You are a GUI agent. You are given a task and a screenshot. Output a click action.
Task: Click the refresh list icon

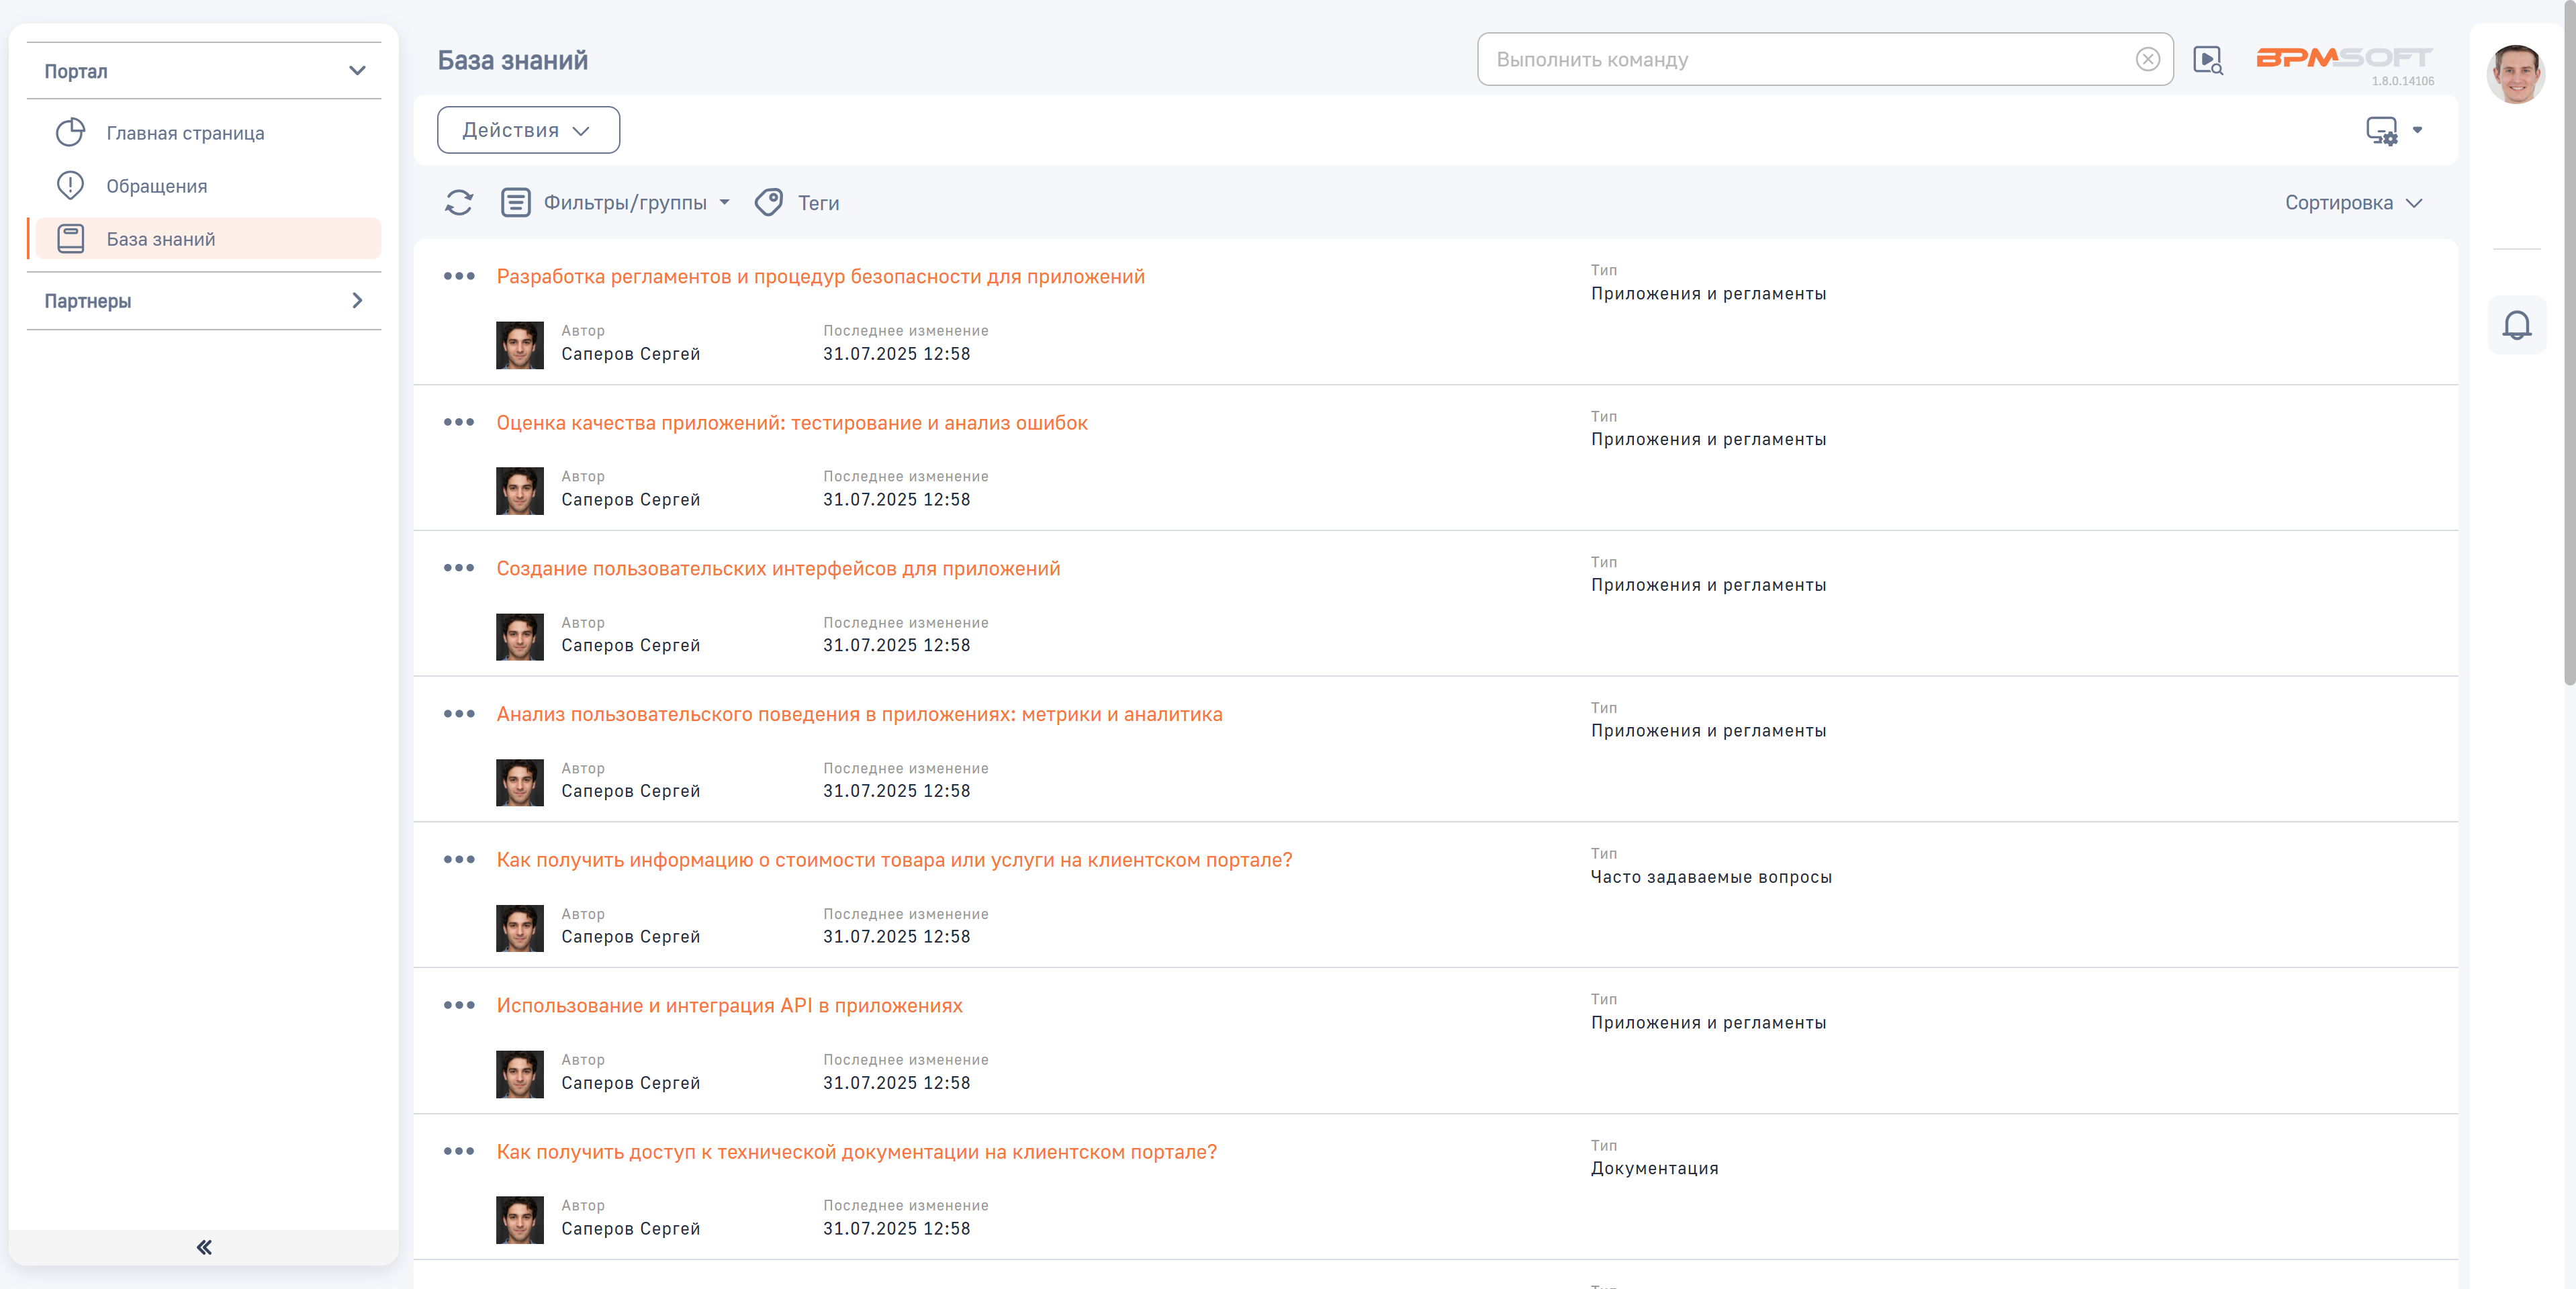(x=459, y=203)
